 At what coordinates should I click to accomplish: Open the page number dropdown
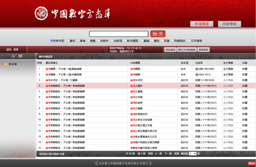(192, 154)
